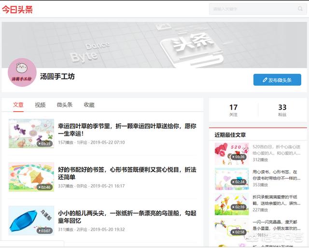
Task: Open article titled 小小的船儿两头尖
Action: 127,217
